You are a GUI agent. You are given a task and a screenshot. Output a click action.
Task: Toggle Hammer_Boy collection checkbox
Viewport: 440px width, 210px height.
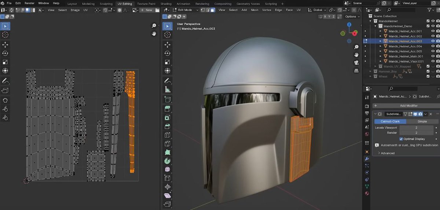428,71
